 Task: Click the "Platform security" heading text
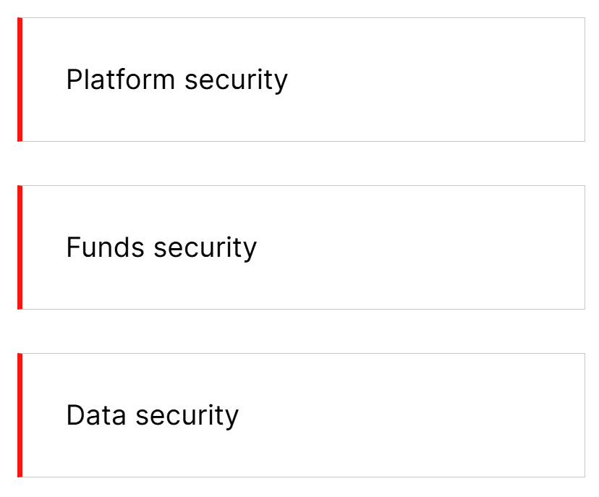[x=177, y=80]
